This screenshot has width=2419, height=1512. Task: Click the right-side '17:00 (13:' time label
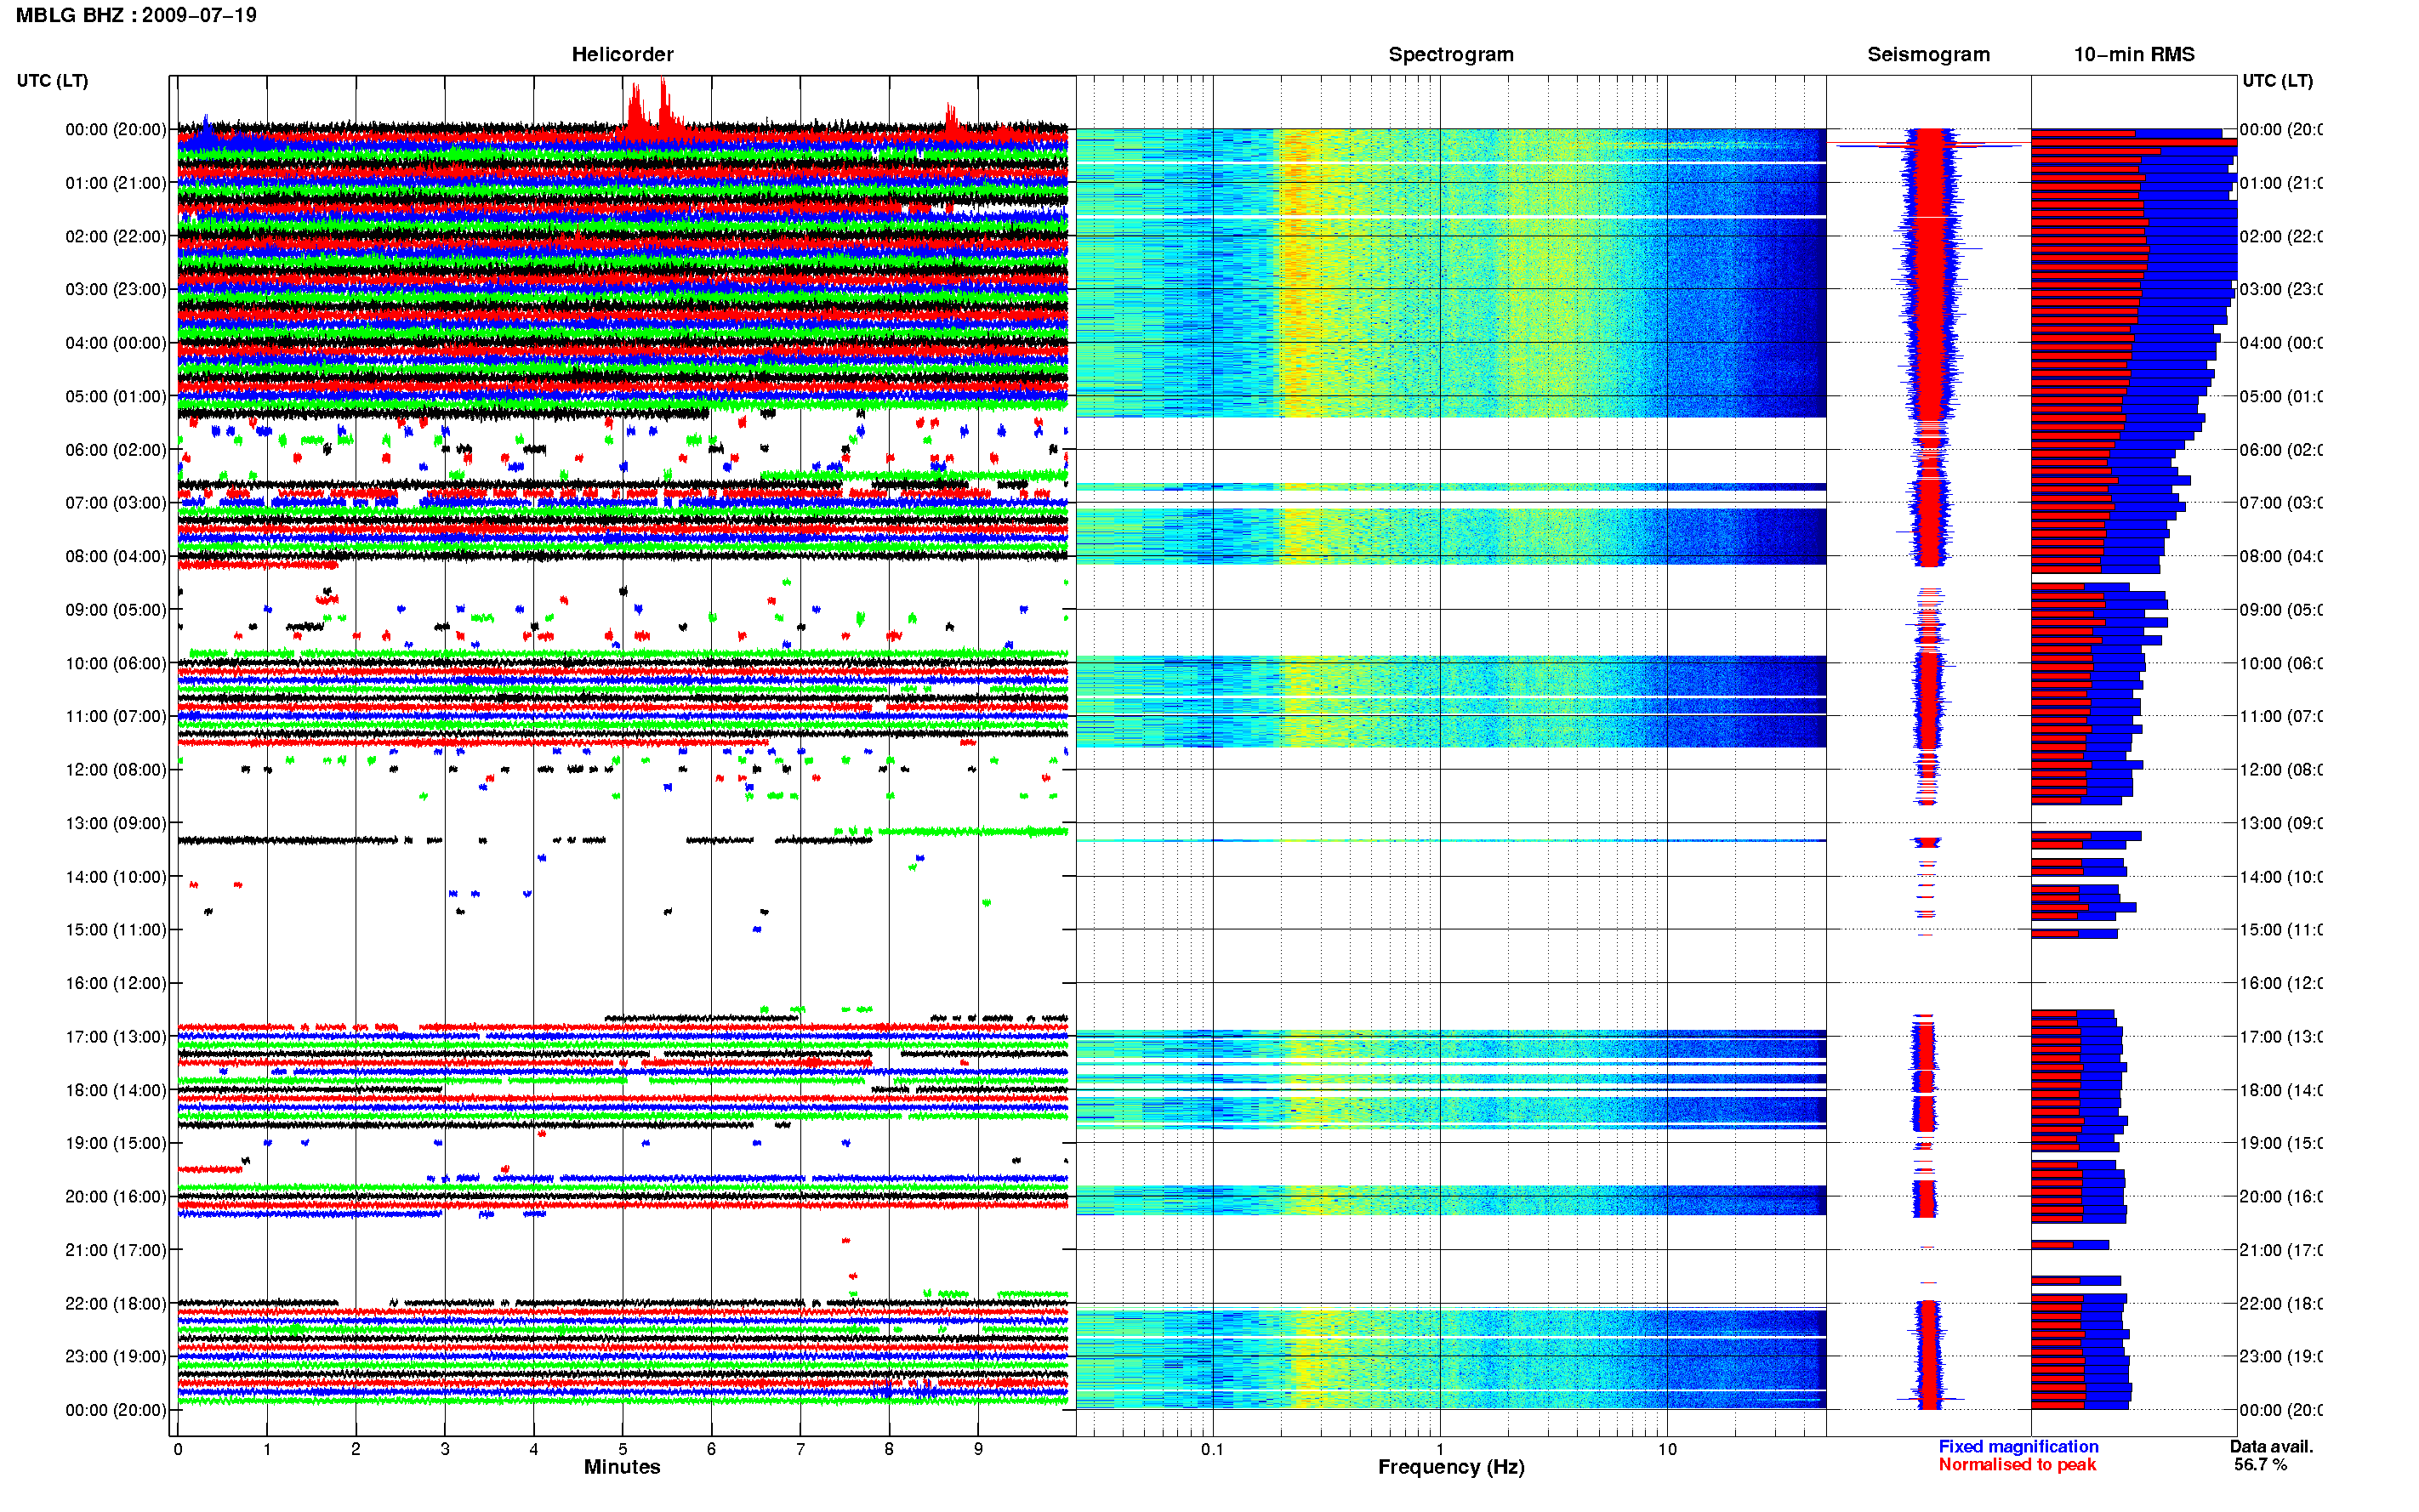2281,1037
